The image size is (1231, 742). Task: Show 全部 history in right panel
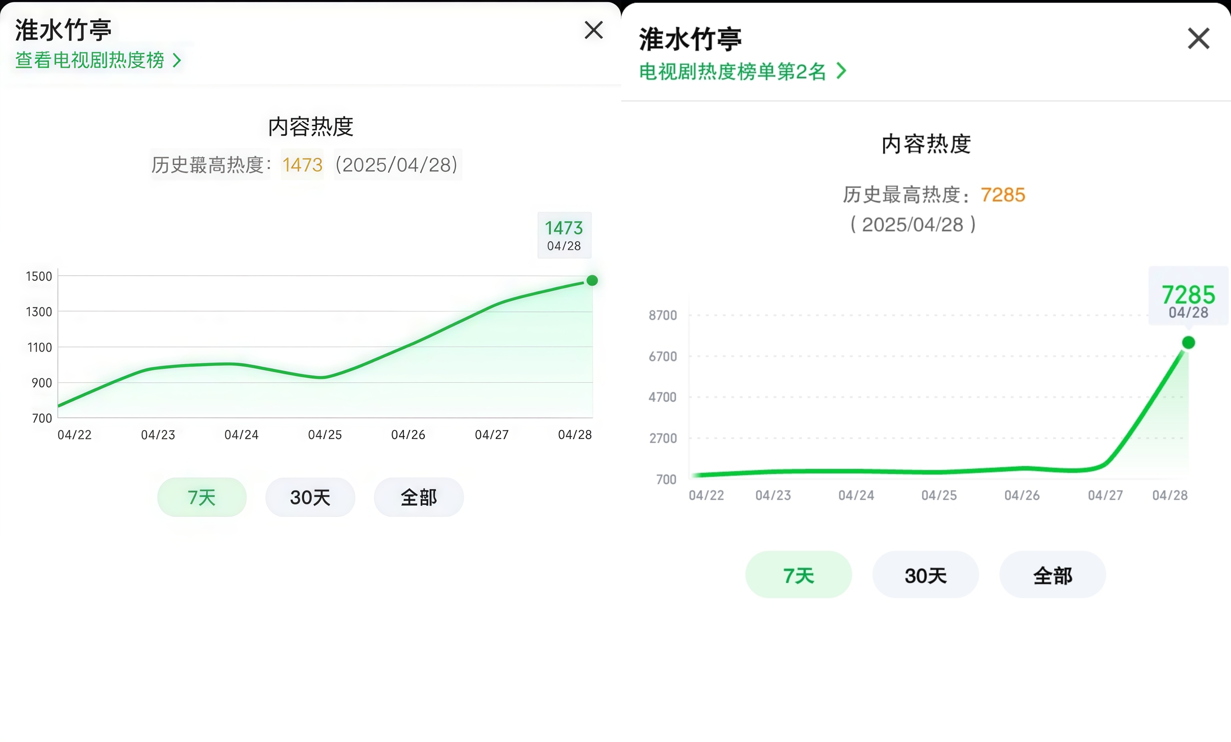(1052, 575)
